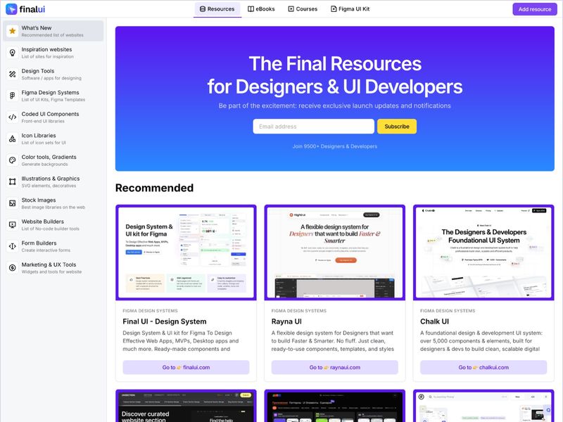
Task: Open Marketing & UX Tools via its icon
Action: (13, 268)
